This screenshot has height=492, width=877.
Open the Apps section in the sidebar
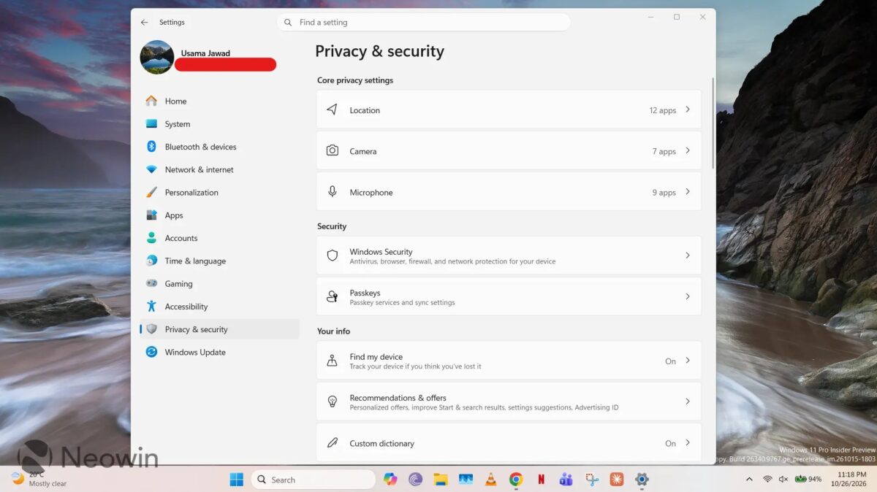[219, 215]
